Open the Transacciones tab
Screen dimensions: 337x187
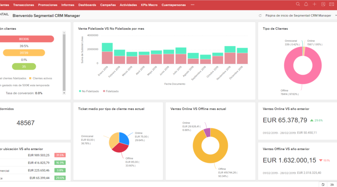pyautogui.click(x=24, y=4)
